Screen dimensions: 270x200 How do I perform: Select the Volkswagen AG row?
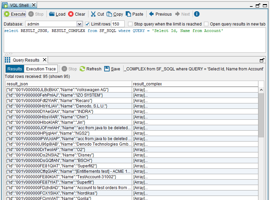click(132, 90)
